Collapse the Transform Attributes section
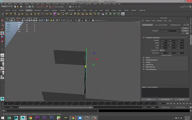 pos(152,37)
